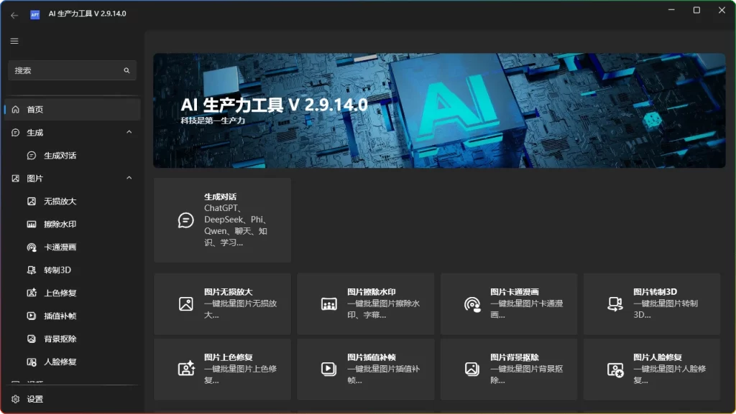736x414 pixels.
Task: Click the 背景抠除 sidebar icon
Action: tap(32, 339)
